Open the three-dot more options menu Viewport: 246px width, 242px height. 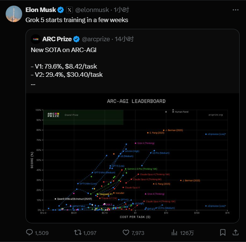coord(235,10)
